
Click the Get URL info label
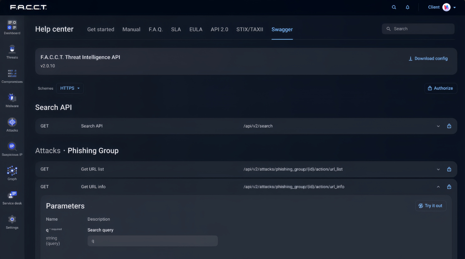93,187
